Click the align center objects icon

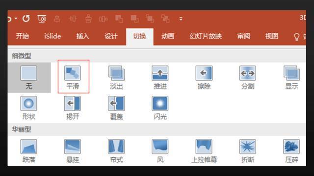click(73, 19)
